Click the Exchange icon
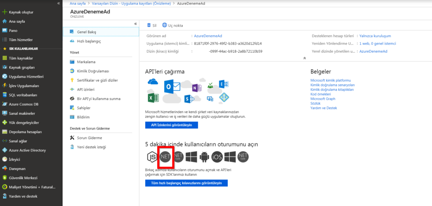The image size is (432, 206). coord(224,84)
